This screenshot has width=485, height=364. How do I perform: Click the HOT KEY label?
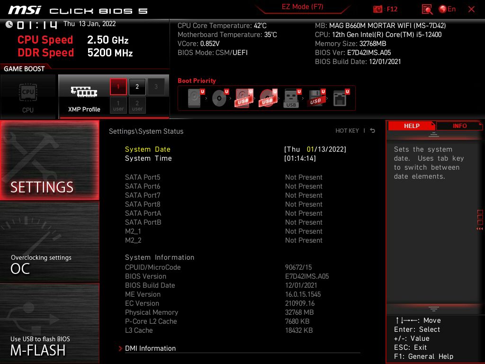click(x=347, y=131)
